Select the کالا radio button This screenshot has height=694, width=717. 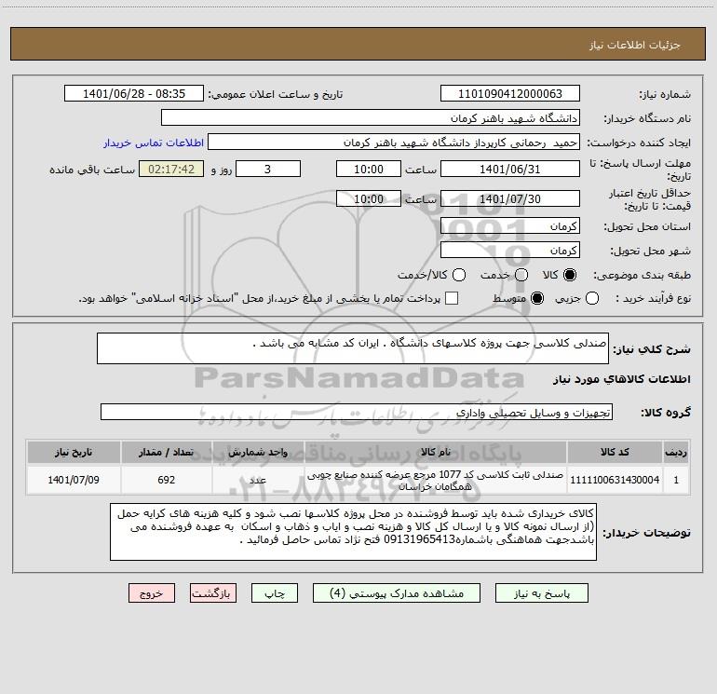coord(569,275)
